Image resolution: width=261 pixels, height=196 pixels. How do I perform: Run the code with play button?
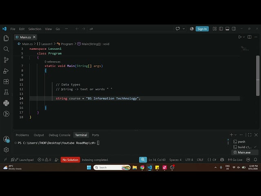coord(240,37)
